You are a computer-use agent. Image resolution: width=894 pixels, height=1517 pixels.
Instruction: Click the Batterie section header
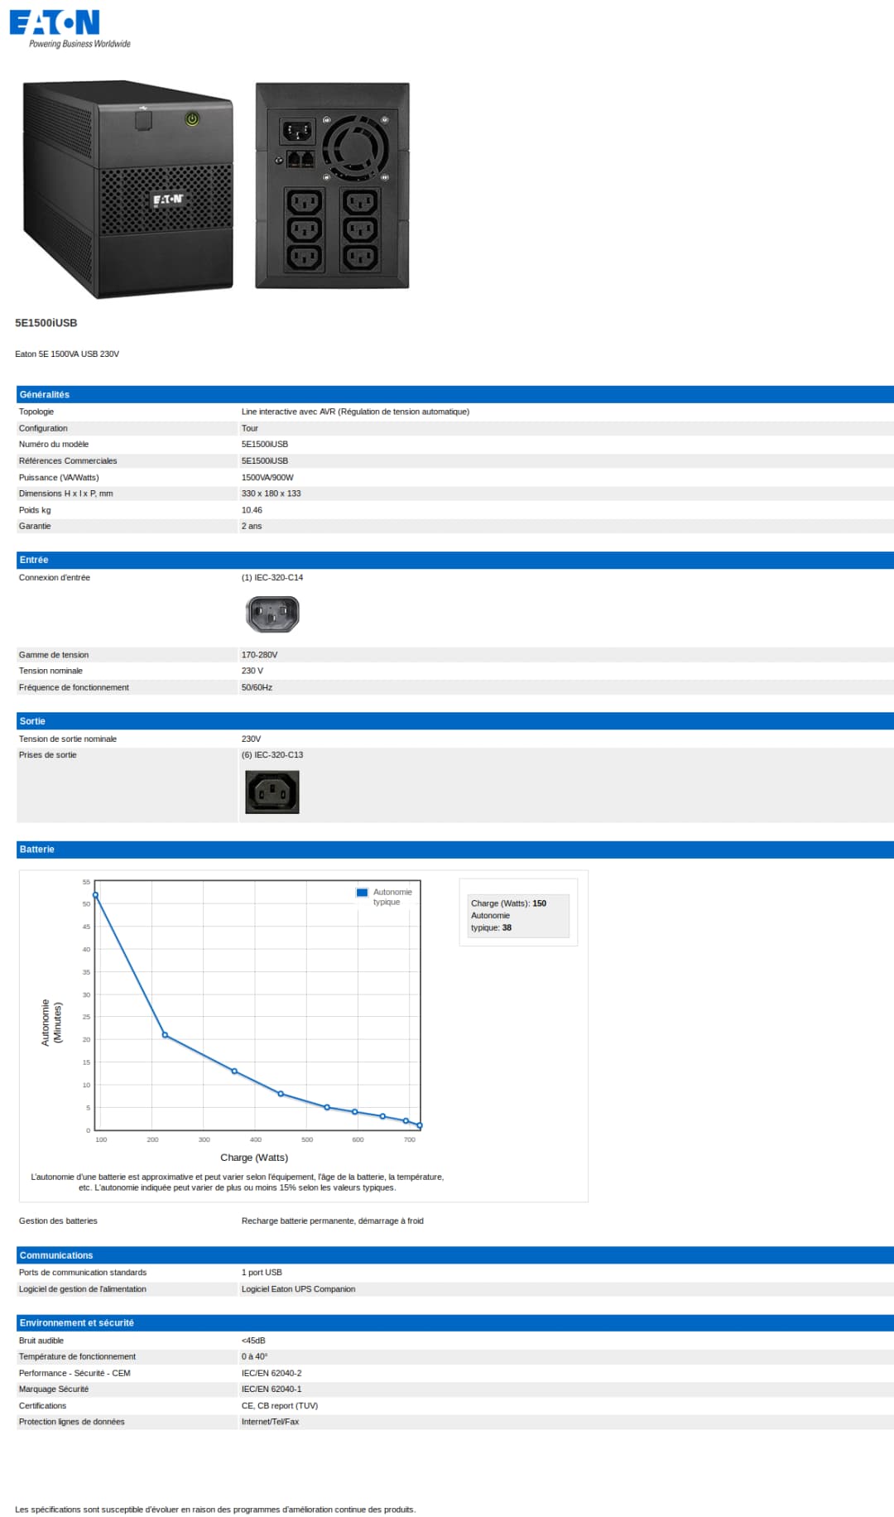[x=455, y=850]
